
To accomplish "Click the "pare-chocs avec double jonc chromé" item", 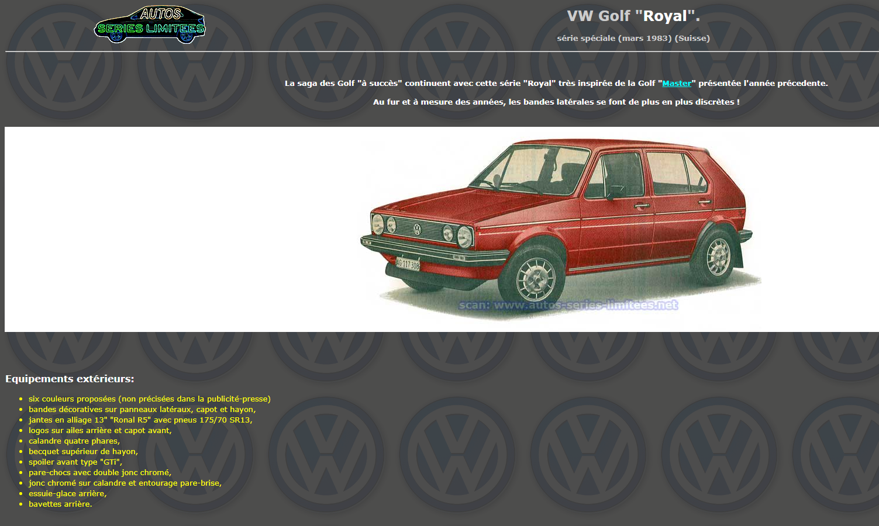I will coord(100,473).
